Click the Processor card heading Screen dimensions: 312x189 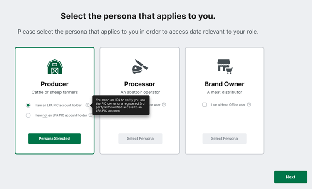[139, 84]
